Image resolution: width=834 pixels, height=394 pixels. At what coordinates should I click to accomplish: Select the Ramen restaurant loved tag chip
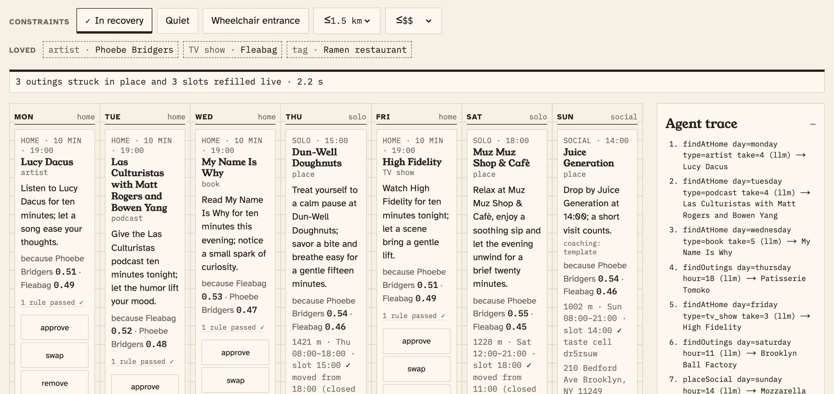click(x=349, y=50)
